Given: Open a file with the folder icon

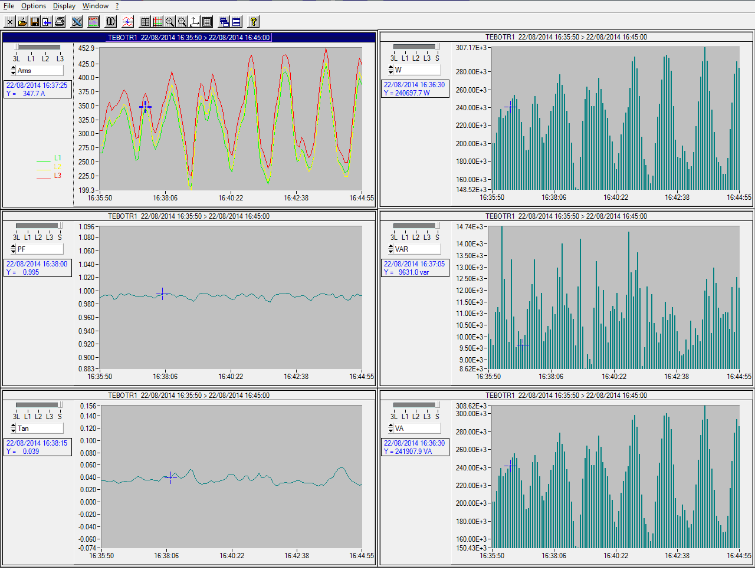Looking at the screenshot, I should tap(22, 22).
